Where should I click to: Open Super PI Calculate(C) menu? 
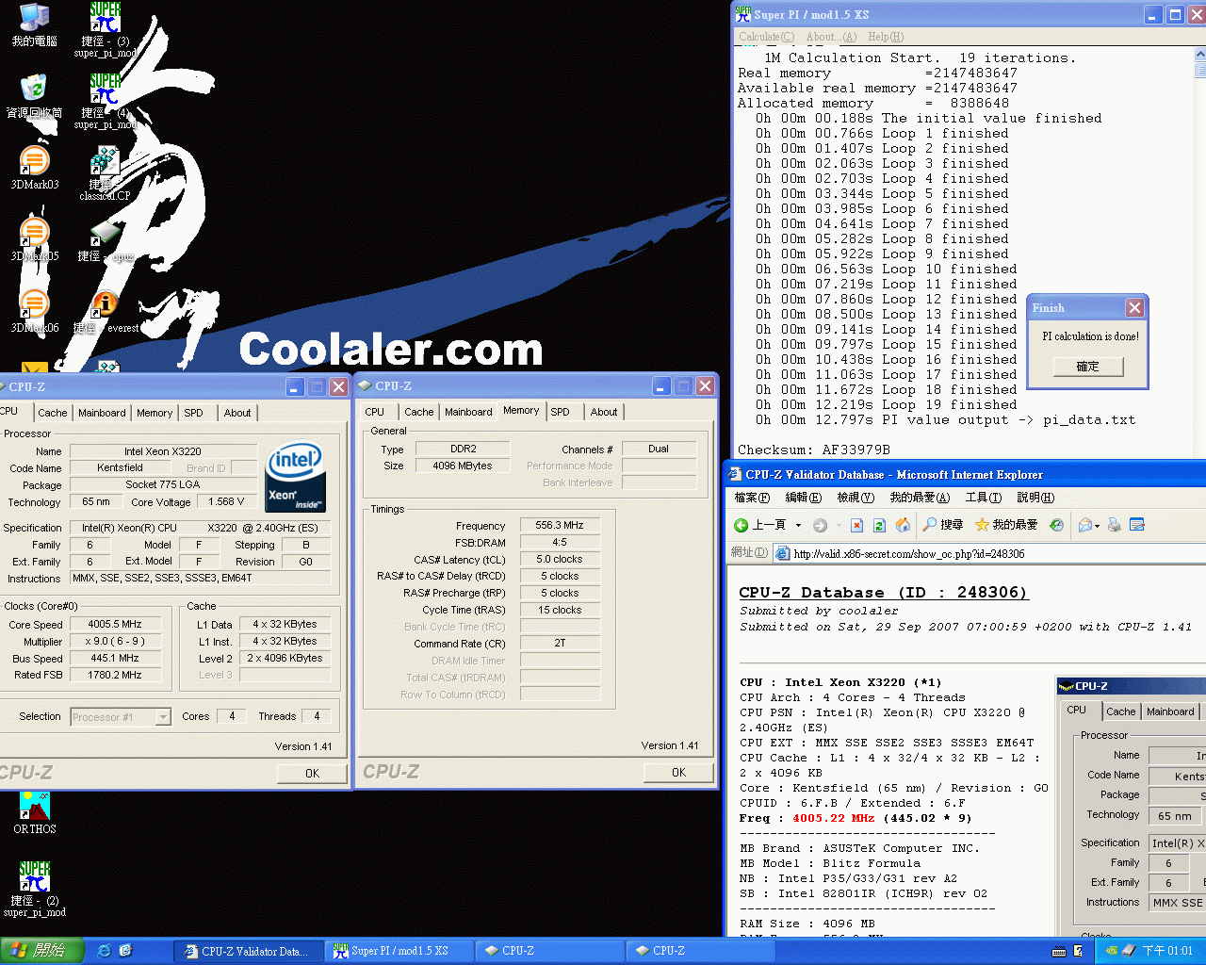click(766, 37)
